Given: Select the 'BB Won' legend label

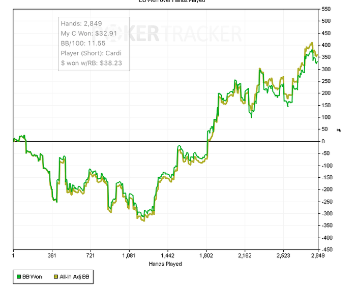Looking at the screenshot, I should tap(32, 276).
